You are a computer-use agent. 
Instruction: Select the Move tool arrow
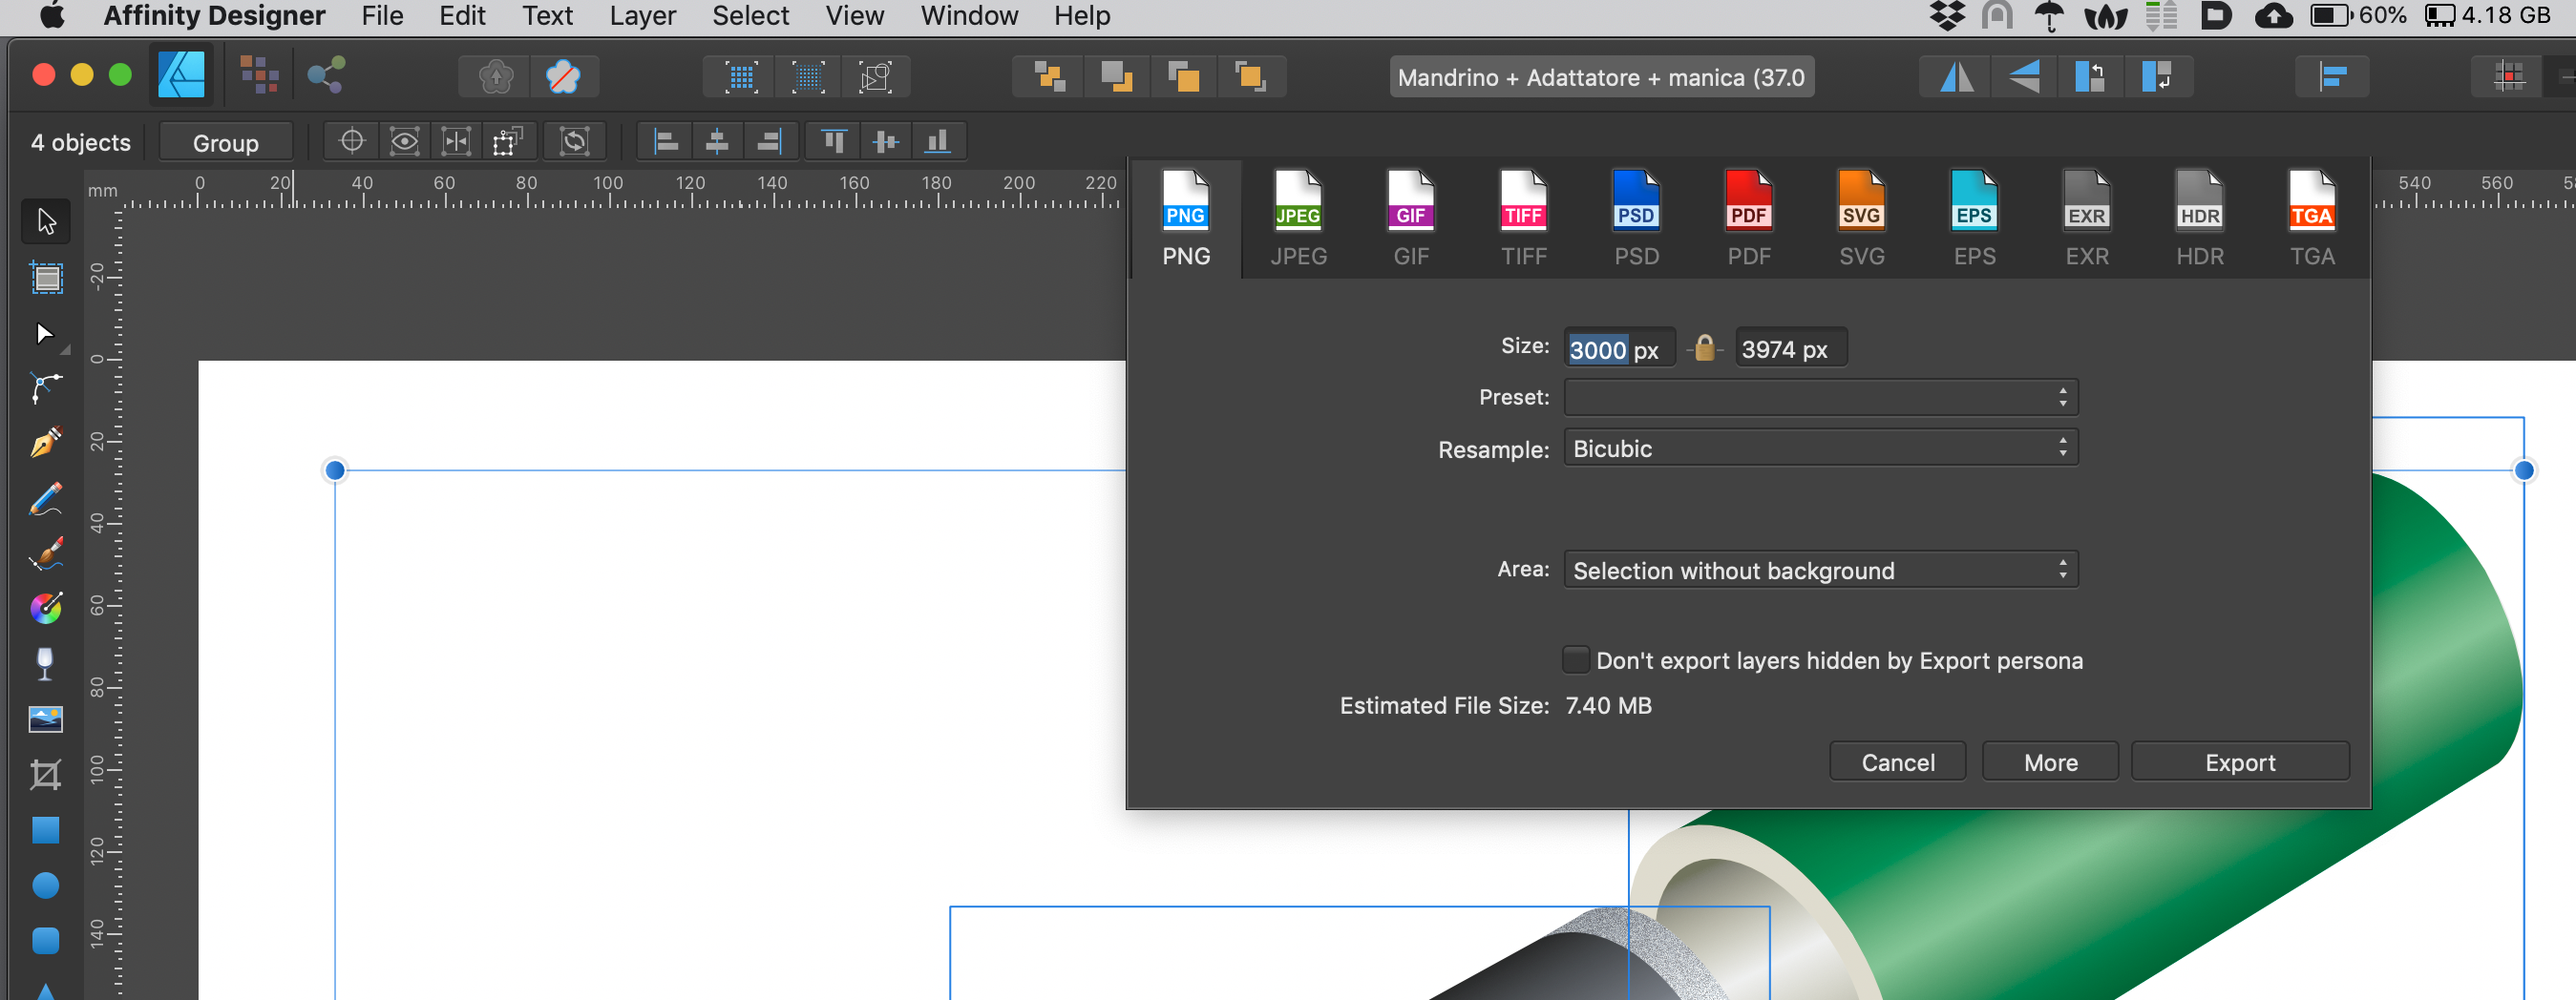46,220
